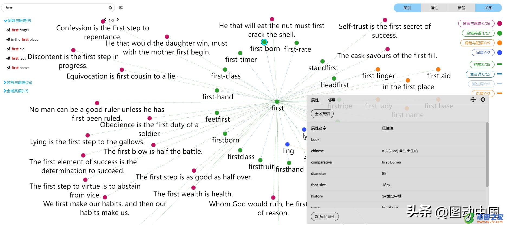Viewport: 507px width, 225px height.
Task: Switch to the 属性 tab in top bar
Action: pyautogui.click(x=434, y=8)
